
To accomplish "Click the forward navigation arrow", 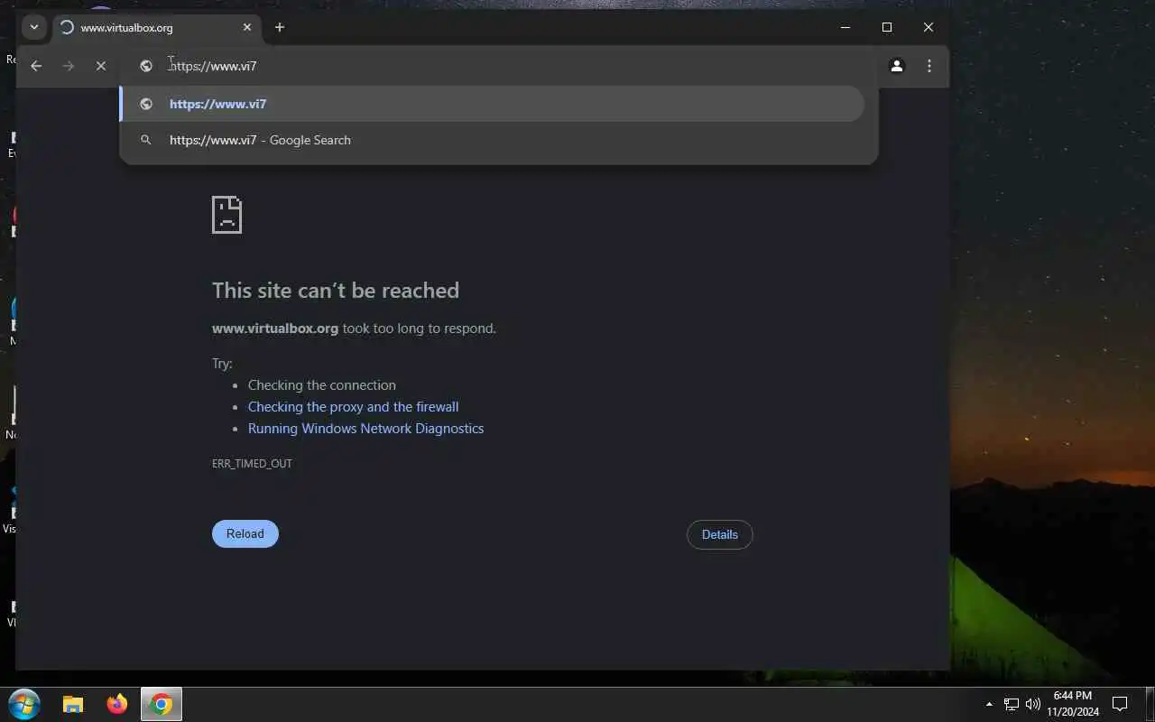I will [69, 66].
